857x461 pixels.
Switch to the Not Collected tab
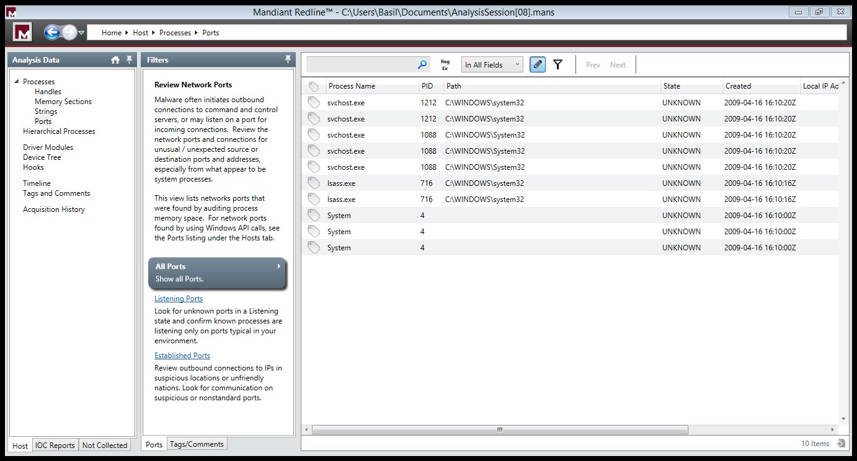(105, 445)
